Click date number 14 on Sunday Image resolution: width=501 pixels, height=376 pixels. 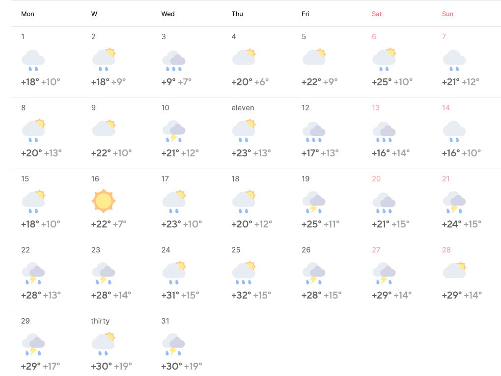tap(446, 108)
